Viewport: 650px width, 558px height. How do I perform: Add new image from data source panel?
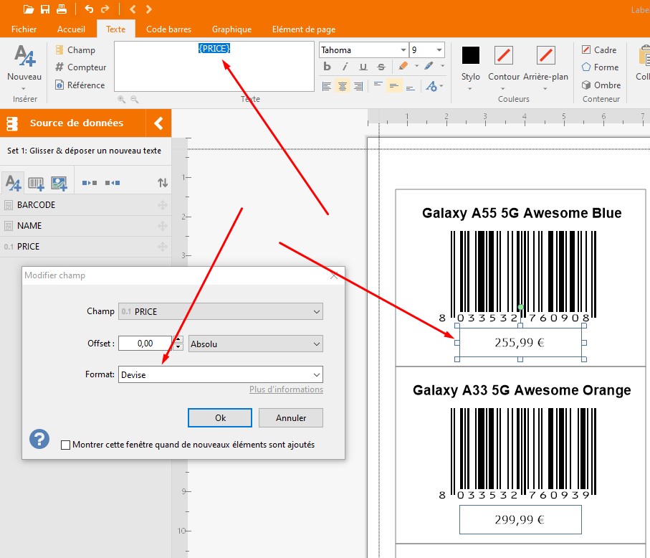pos(59,184)
